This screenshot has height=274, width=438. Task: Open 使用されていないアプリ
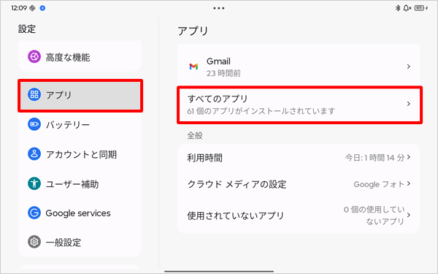point(299,216)
